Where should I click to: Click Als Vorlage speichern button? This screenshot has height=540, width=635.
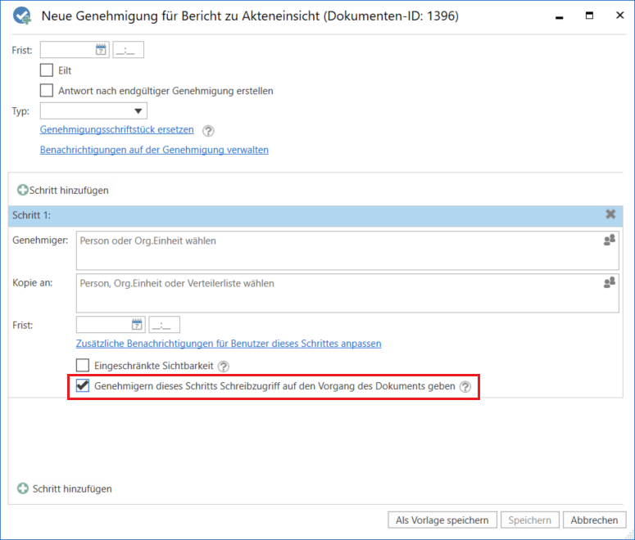click(x=442, y=520)
